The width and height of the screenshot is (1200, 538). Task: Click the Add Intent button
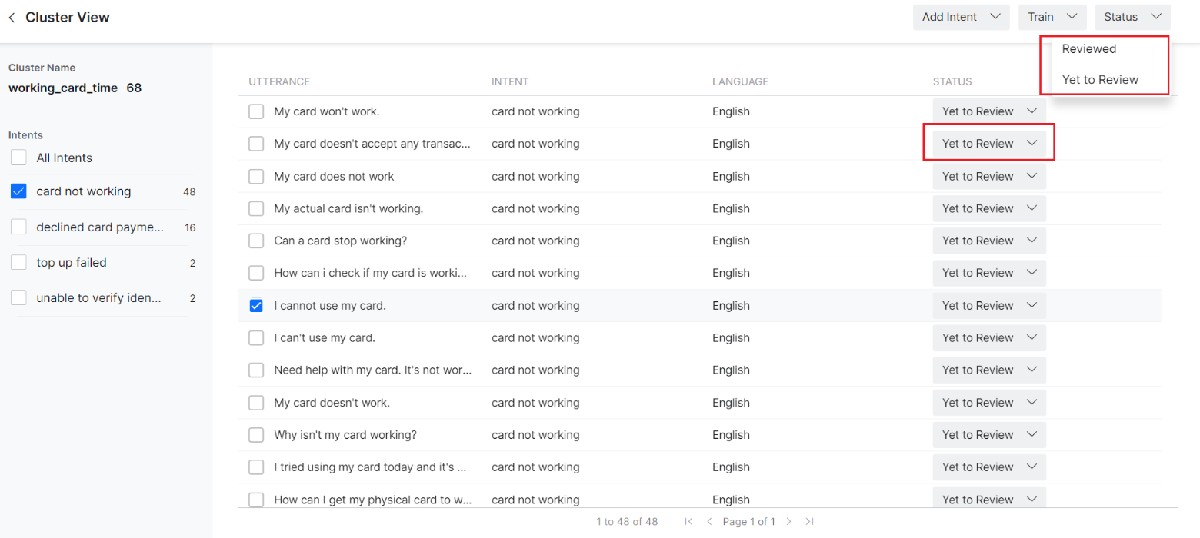point(950,17)
